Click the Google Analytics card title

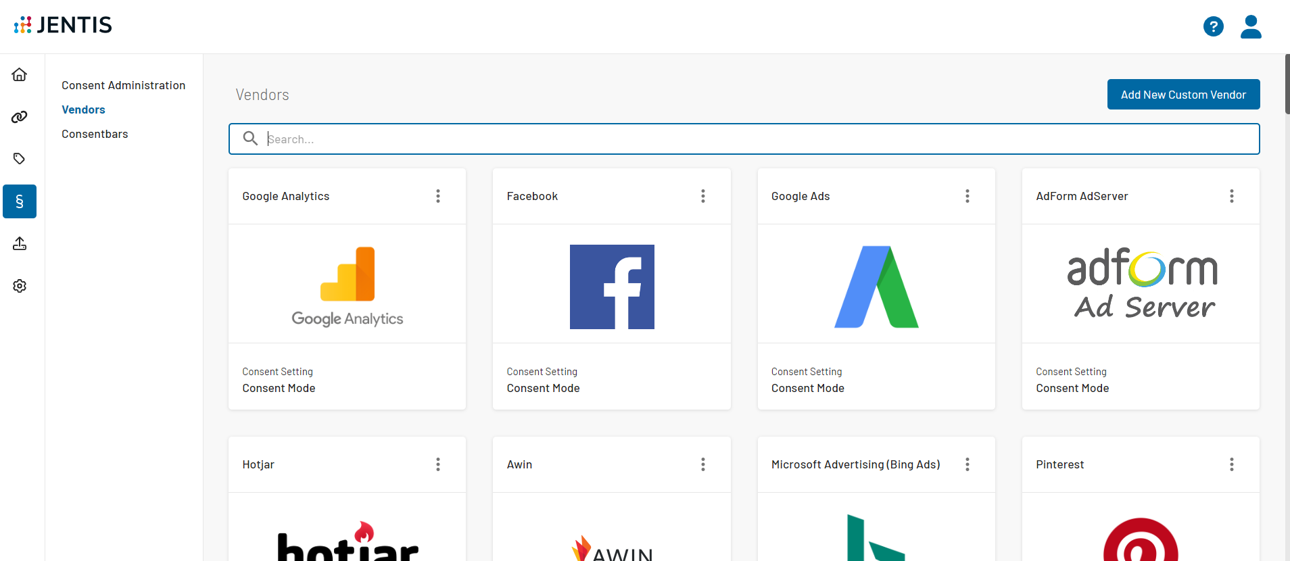tap(286, 196)
